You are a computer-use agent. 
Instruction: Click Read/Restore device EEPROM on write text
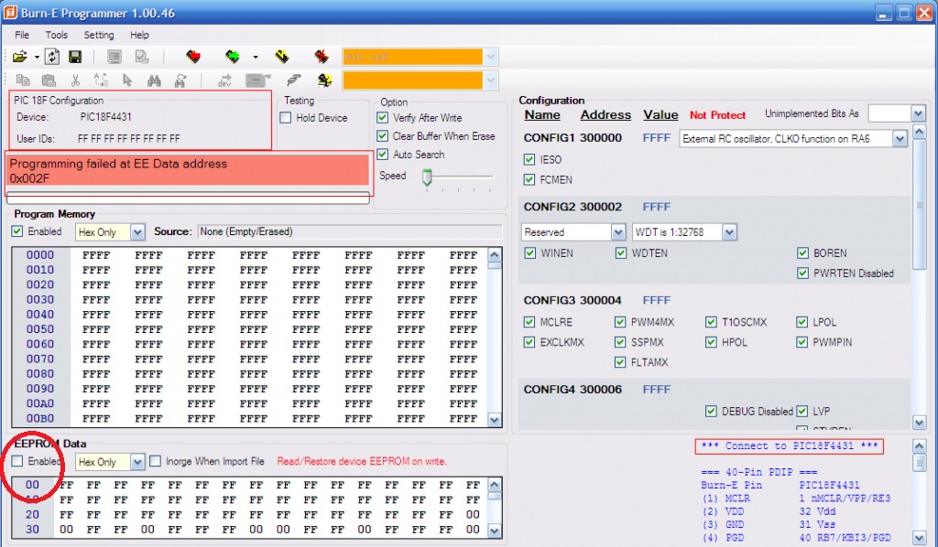[x=361, y=461]
